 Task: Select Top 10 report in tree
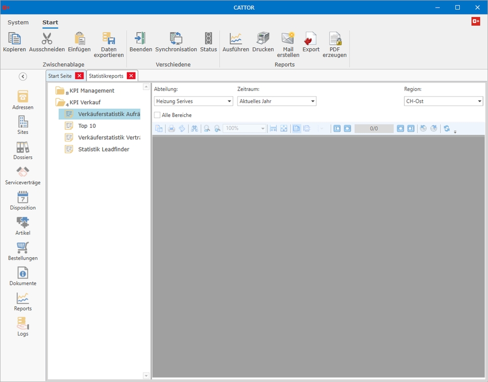87,126
